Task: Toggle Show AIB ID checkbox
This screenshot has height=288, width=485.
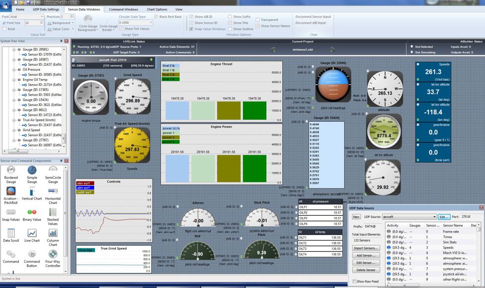Action: (x=191, y=16)
